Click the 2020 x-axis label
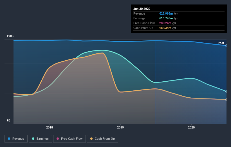The height and width of the screenshot is (147, 231). pos(191,127)
